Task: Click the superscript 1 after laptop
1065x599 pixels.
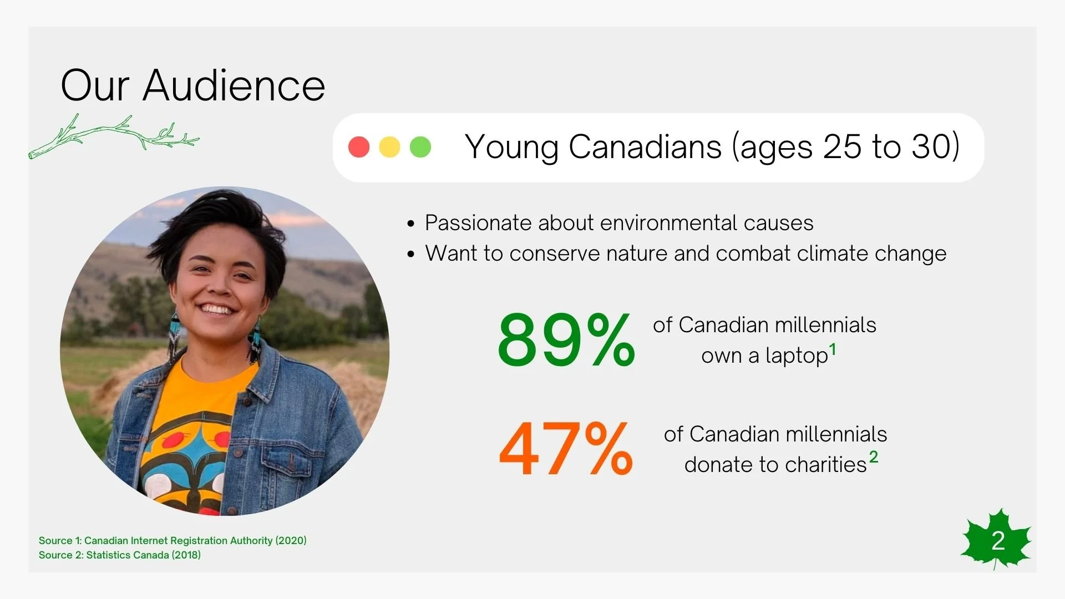Action: pos(833,350)
